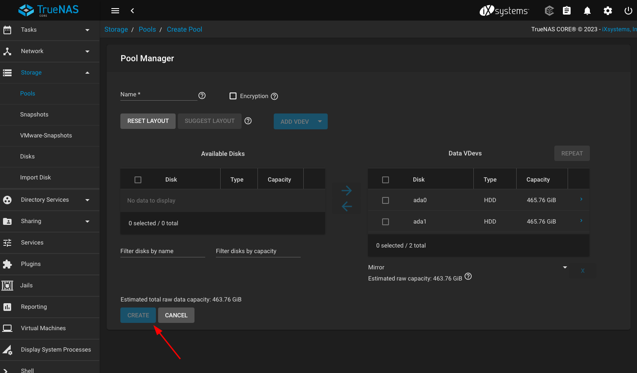Check the ada0 disk checkbox
637x373 pixels.
point(386,200)
